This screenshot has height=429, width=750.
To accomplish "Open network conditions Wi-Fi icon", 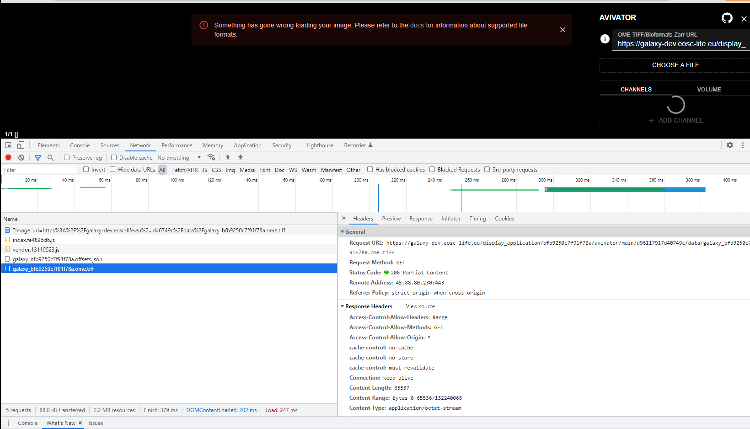I will point(211,157).
